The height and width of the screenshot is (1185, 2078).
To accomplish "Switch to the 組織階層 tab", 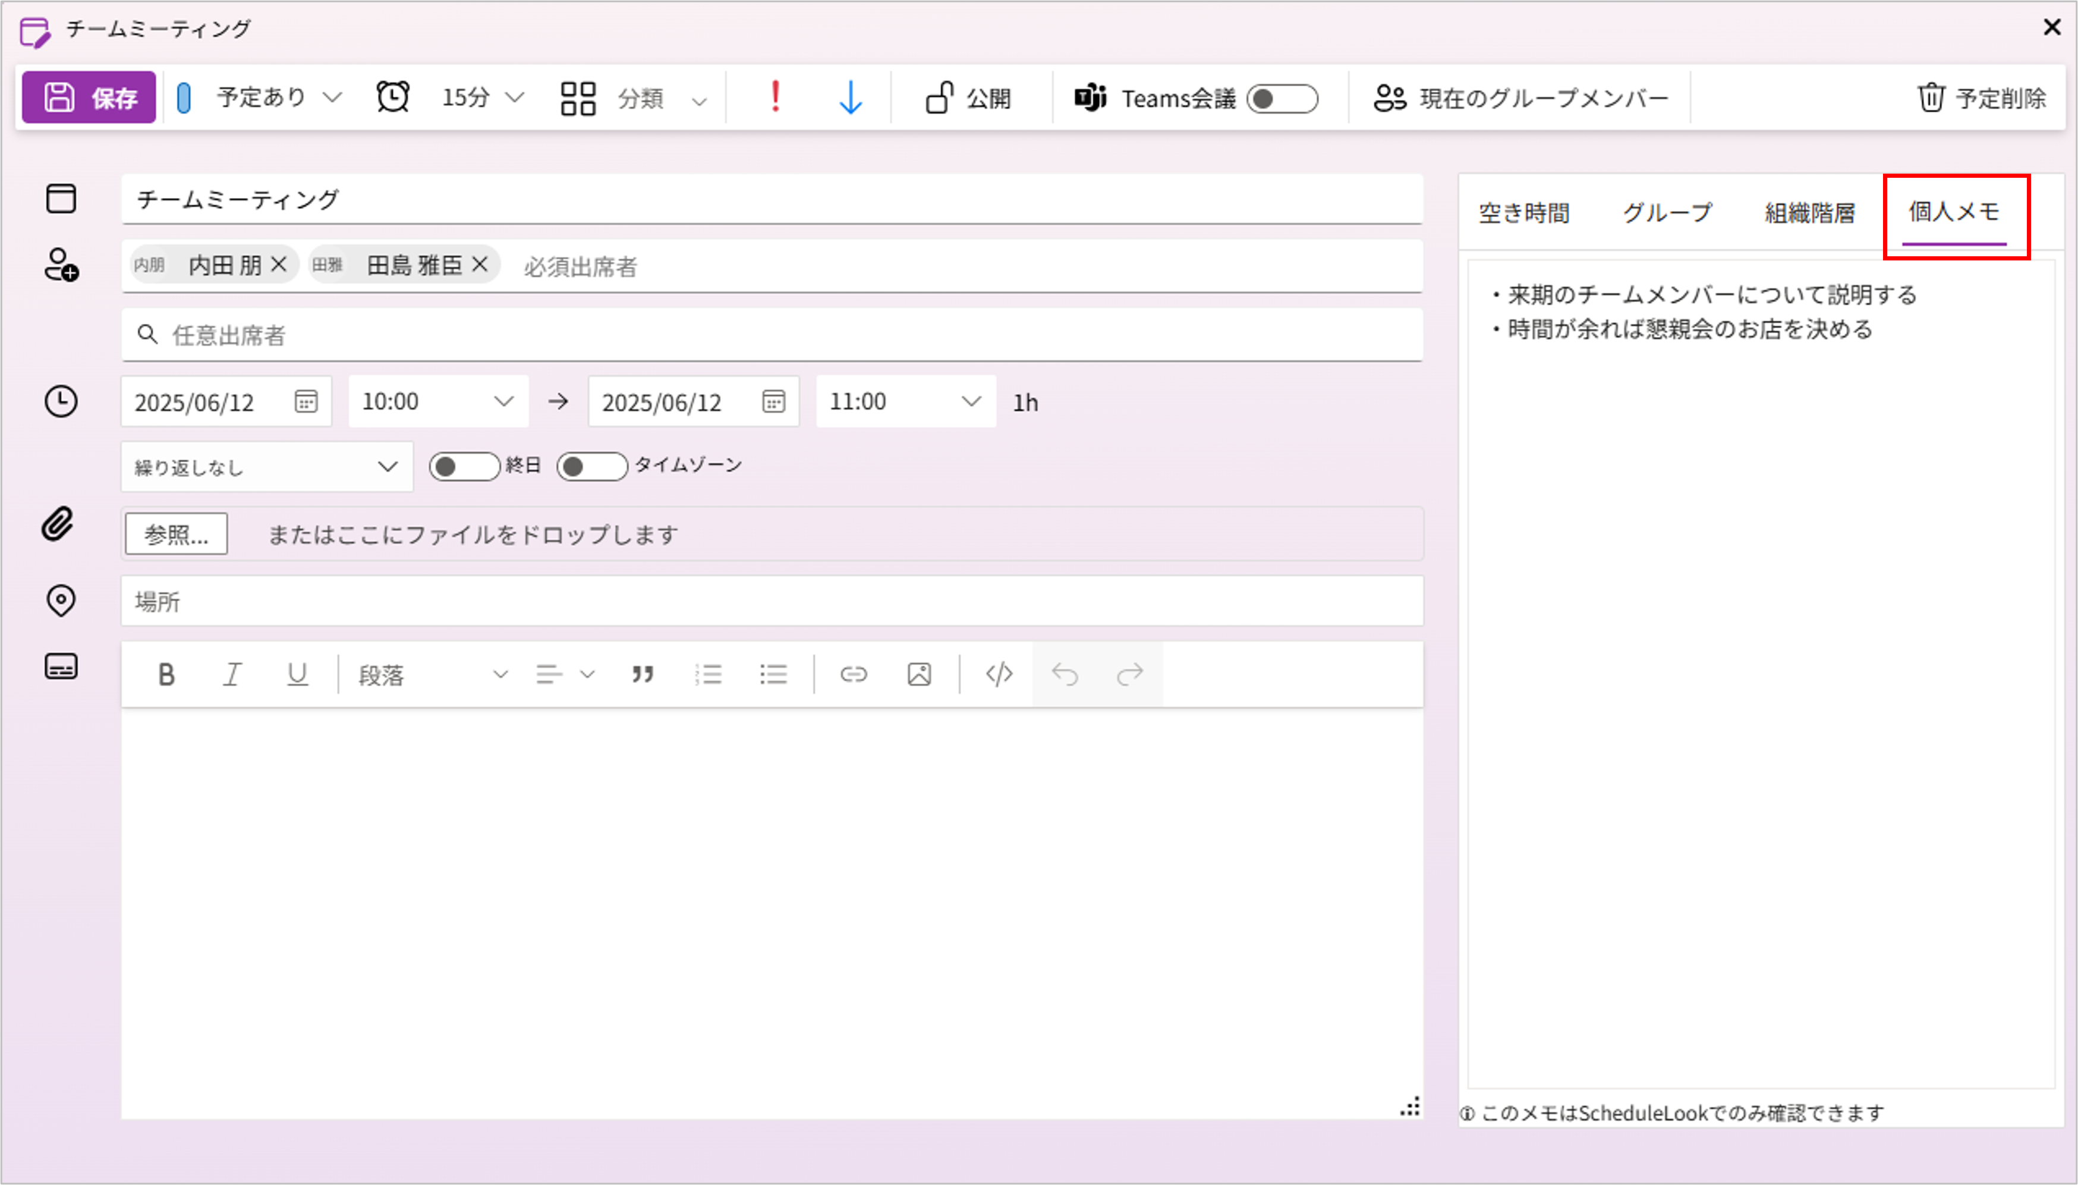I will 1809,213.
